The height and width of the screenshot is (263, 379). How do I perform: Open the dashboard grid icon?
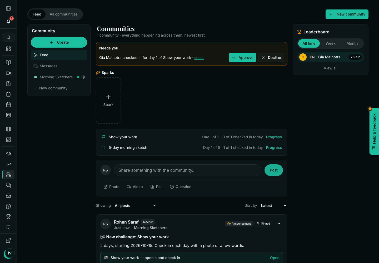[8, 49]
